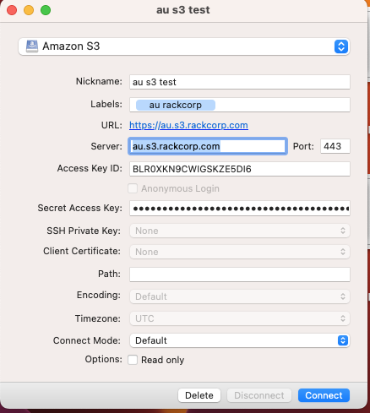Click the Port number field
370x413 pixels.
click(335, 146)
